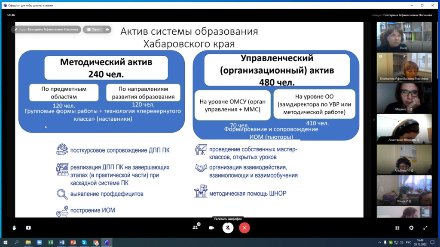Image resolution: width=440 pixels, height=247 pixels.
Task: Open Windows notification center
Action: click(432, 242)
